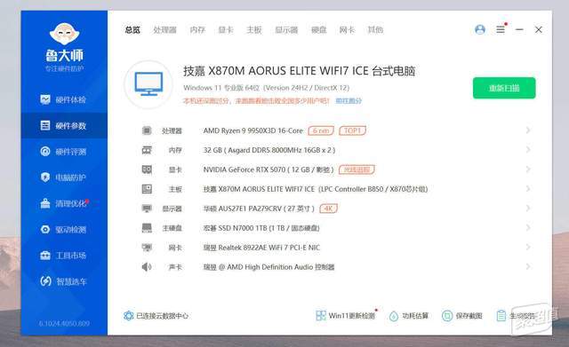Screen dimensions: 569x347
Task: Click the 鲁大师 mascot logo
Action: [x=64, y=34]
